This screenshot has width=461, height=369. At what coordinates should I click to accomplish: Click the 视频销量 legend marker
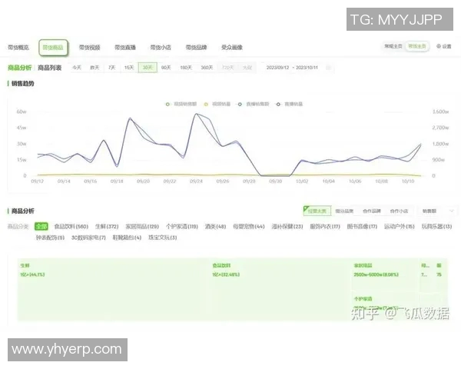click(x=204, y=102)
